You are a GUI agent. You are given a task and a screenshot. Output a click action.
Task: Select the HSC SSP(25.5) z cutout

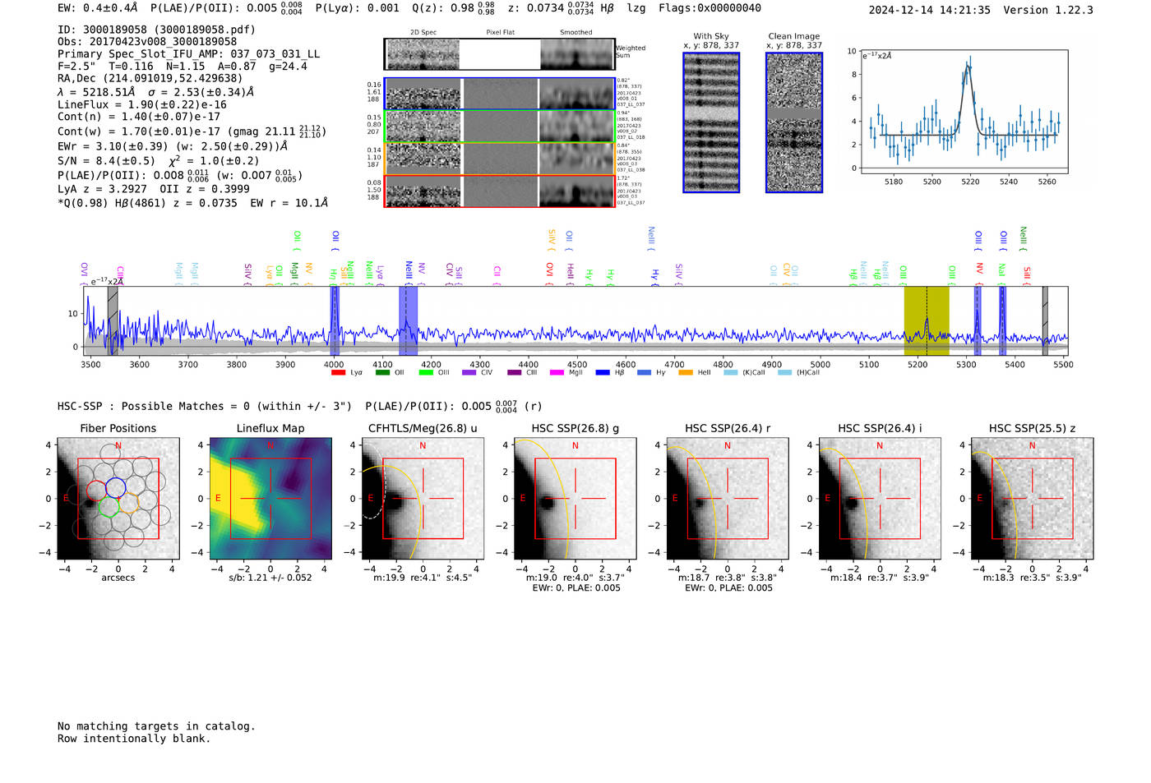[x=1033, y=499]
